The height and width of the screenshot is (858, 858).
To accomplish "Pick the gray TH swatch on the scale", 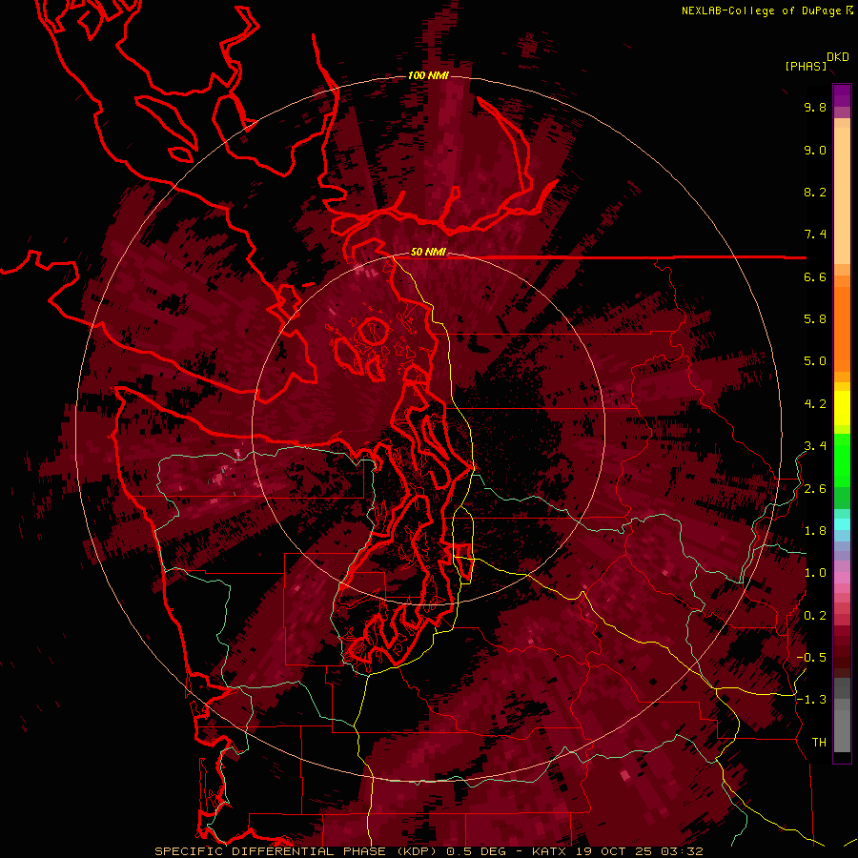I will [x=842, y=730].
